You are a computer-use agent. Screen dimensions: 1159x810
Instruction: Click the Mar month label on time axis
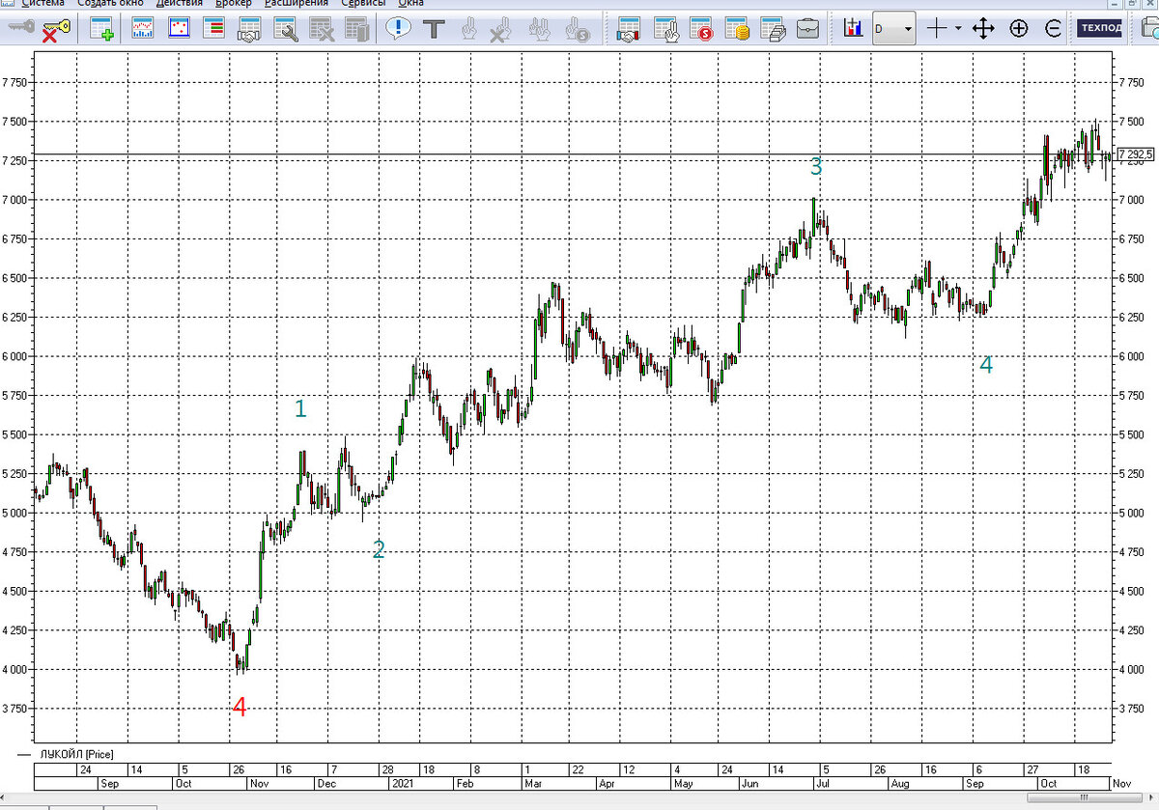pos(532,783)
